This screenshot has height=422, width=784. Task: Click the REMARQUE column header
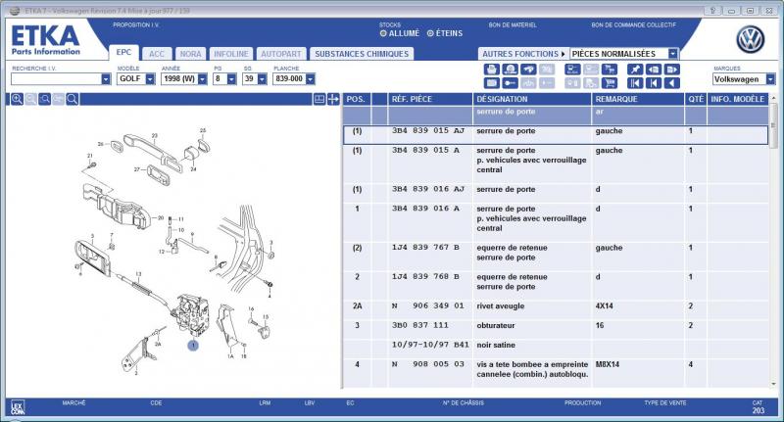click(638, 99)
